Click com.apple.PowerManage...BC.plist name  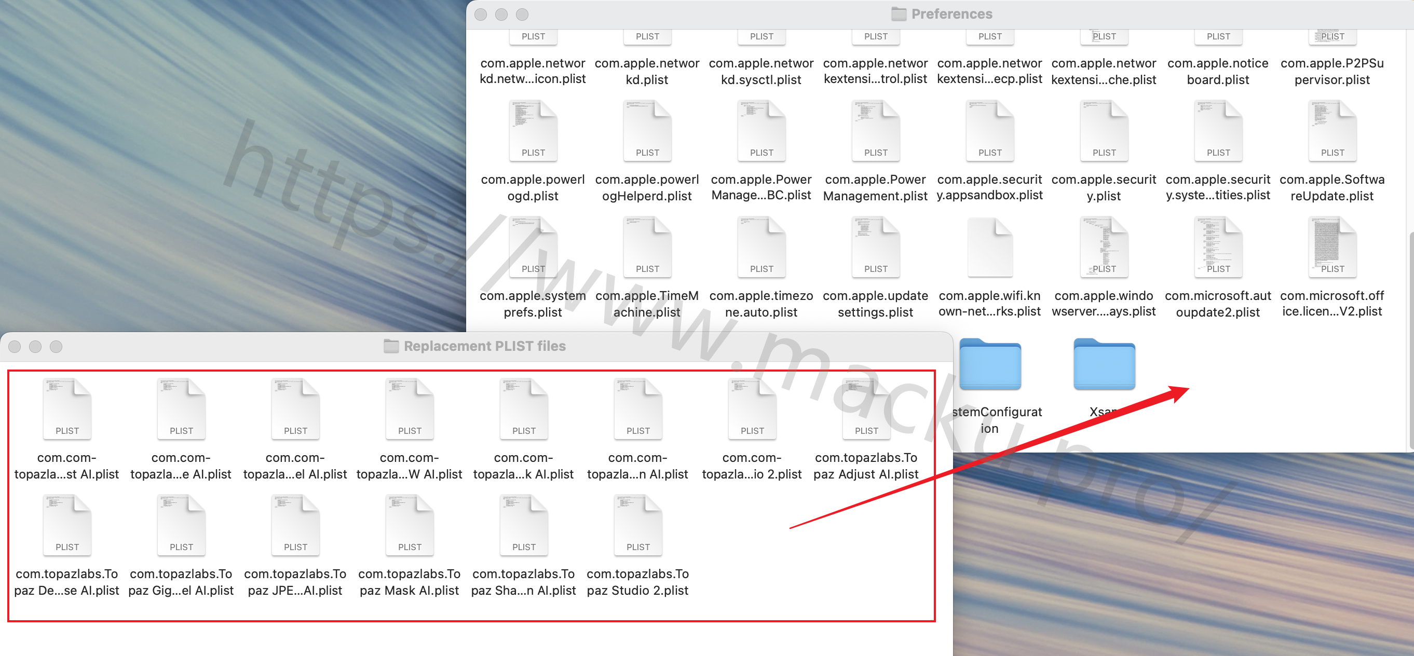[x=762, y=188]
